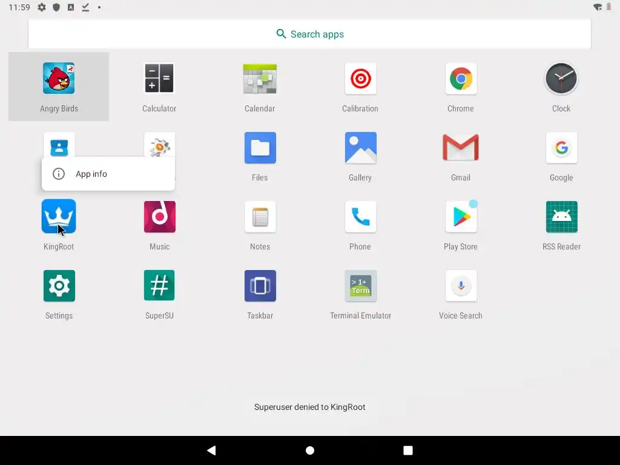
Task: Open the Calendar app
Action: [x=260, y=78]
